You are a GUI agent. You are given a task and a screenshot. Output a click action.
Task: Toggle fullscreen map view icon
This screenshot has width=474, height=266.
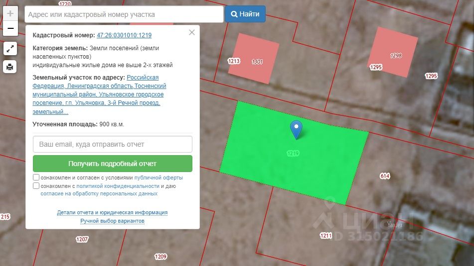tap(10, 49)
